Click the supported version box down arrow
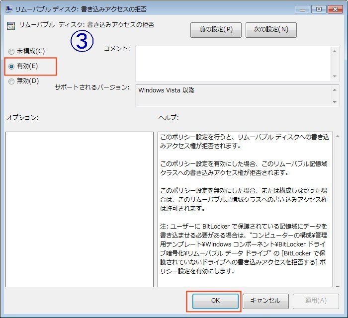 (x=335, y=102)
